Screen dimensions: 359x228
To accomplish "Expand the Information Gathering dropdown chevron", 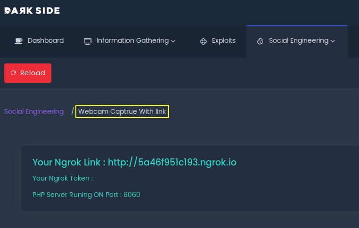I will [173, 41].
